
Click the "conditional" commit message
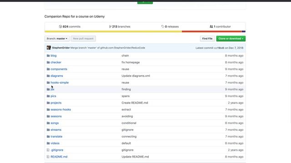129,123
